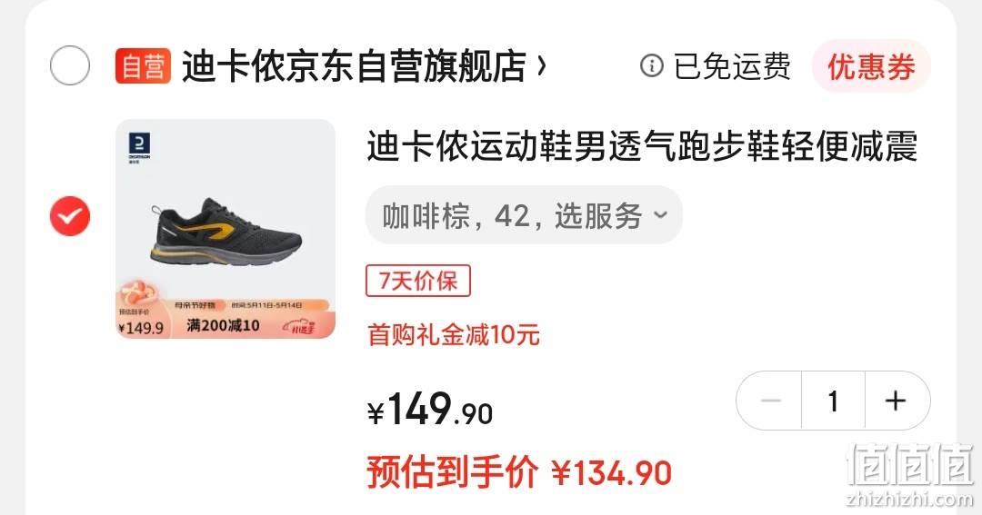This screenshot has height=515, width=982.
Task: Tap the small down arrow after 选服务
Action: pyautogui.click(x=660, y=215)
